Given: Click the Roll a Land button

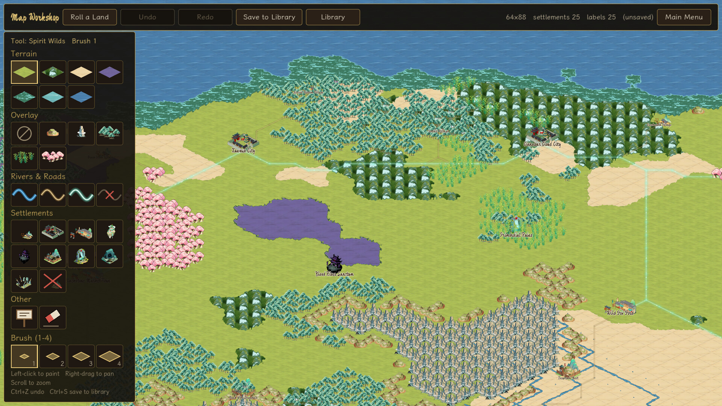Looking at the screenshot, I should tap(89, 17).
